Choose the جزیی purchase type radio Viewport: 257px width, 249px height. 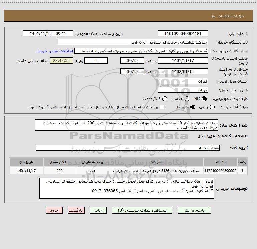pyautogui.click(x=212, y=107)
